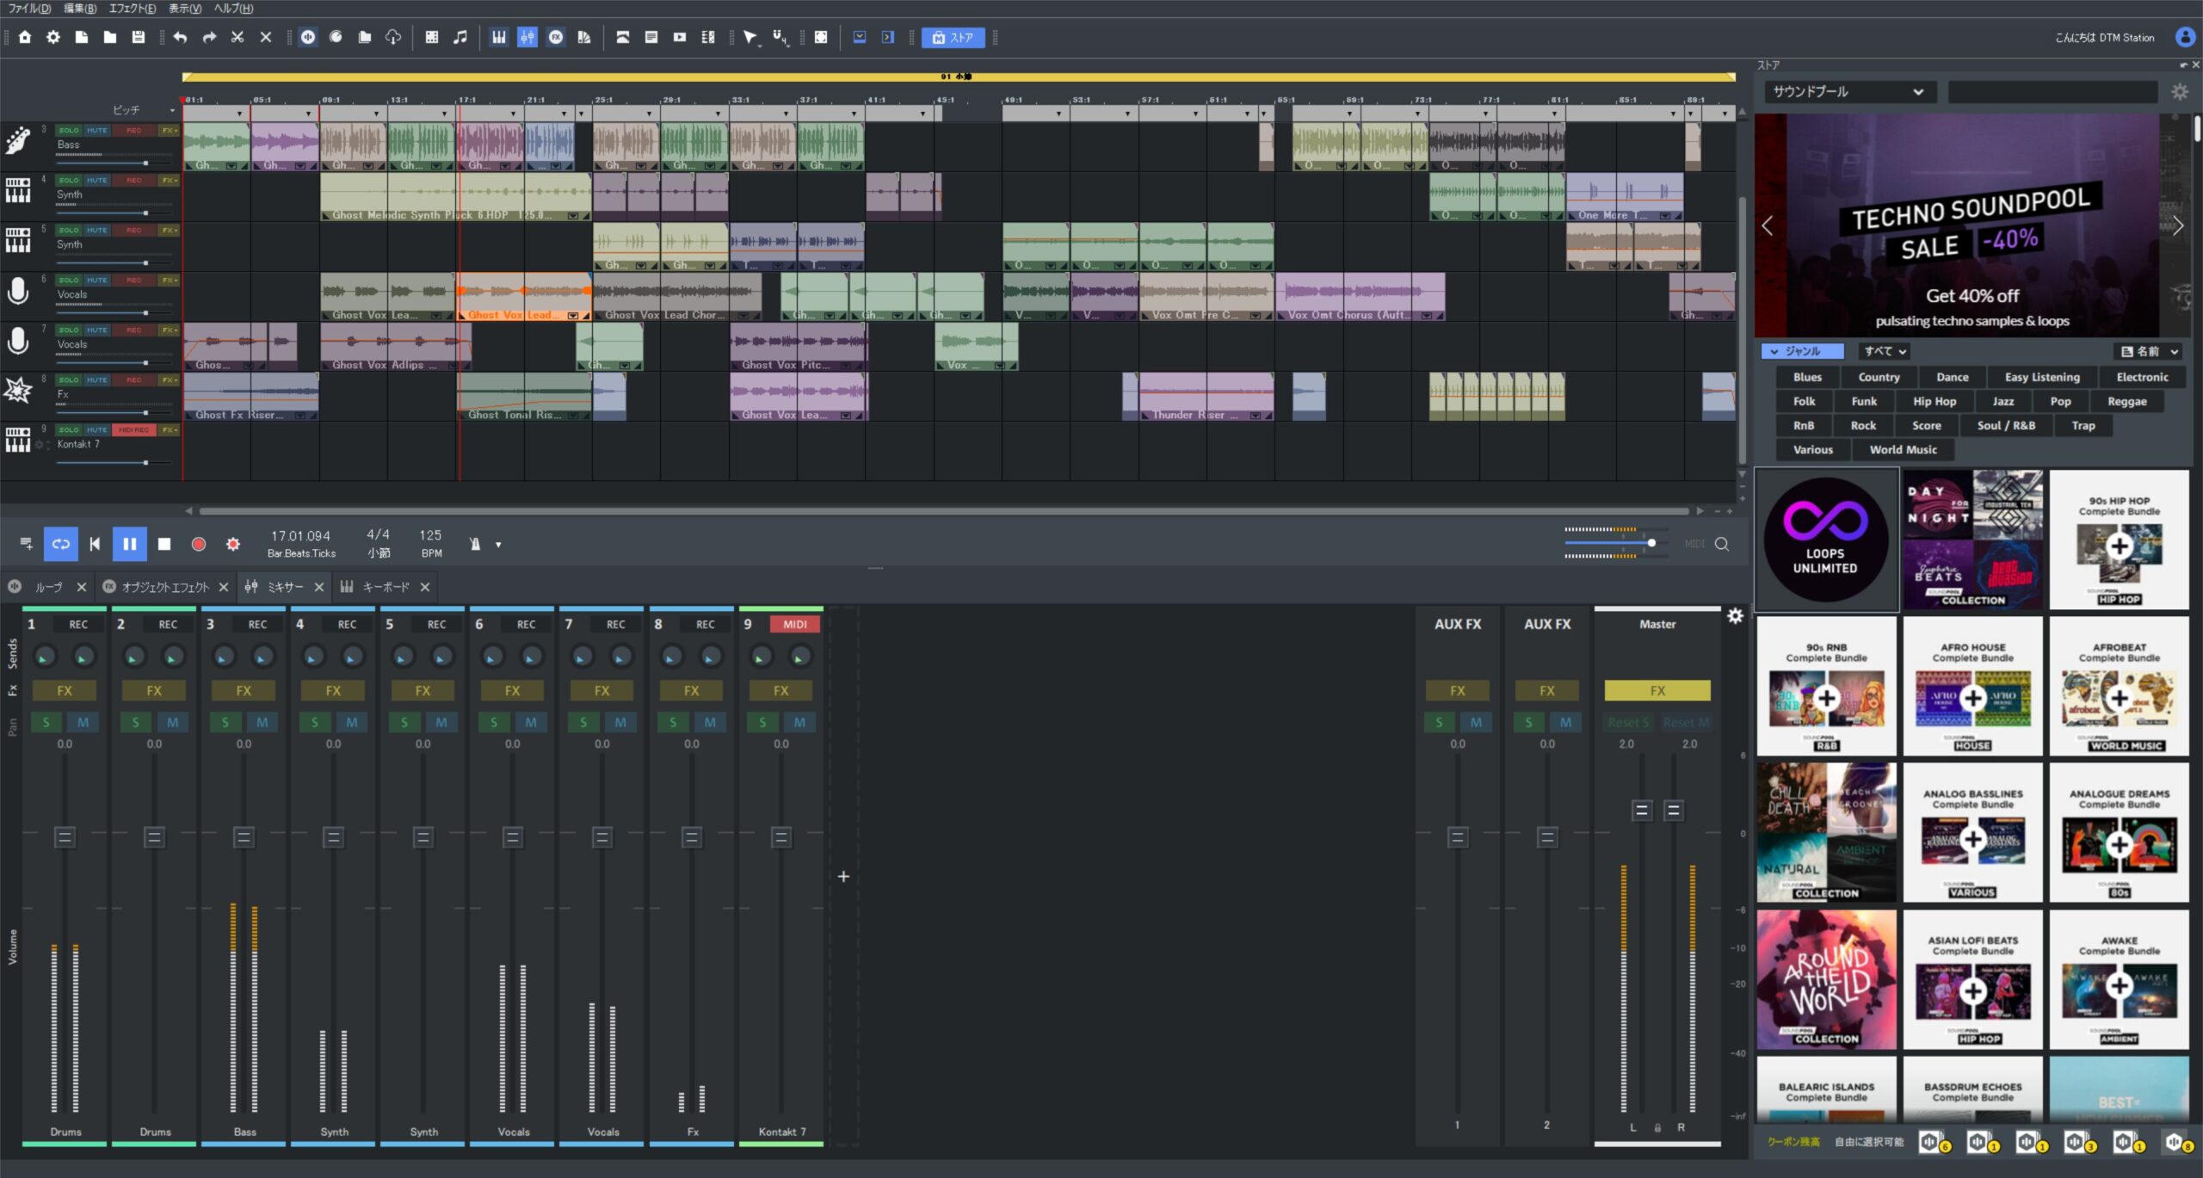Solo the Bass track

click(68, 130)
